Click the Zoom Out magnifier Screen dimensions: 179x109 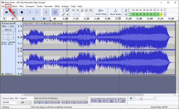(x=78, y=10)
